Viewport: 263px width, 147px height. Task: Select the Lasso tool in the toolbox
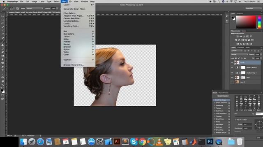point(2,23)
